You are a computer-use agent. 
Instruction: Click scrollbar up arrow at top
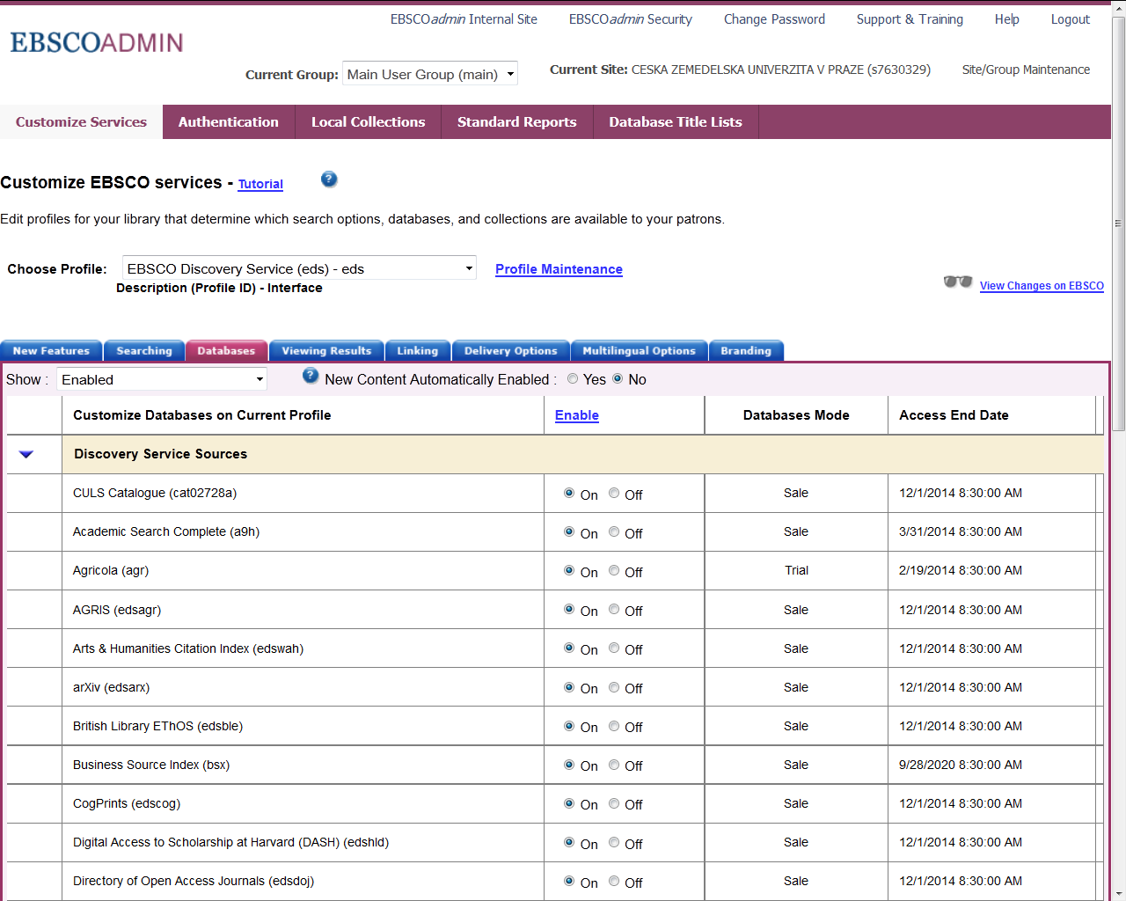pos(1118,8)
